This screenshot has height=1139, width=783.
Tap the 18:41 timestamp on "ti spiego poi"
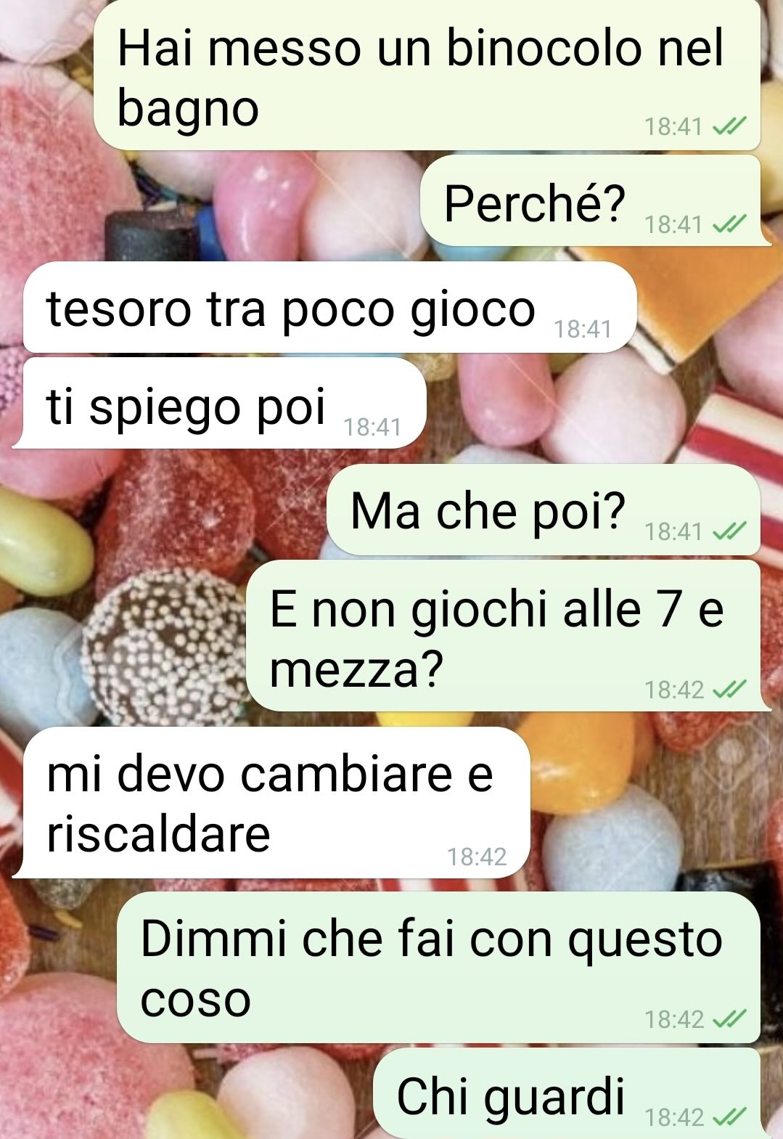pyautogui.click(x=372, y=427)
